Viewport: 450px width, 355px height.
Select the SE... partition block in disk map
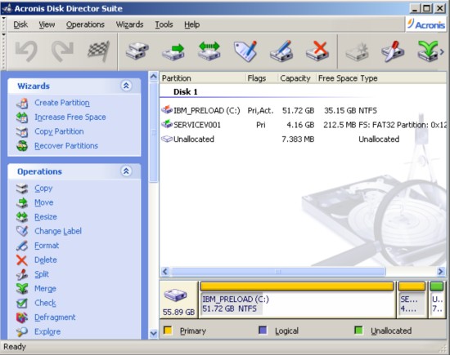tap(412, 300)
